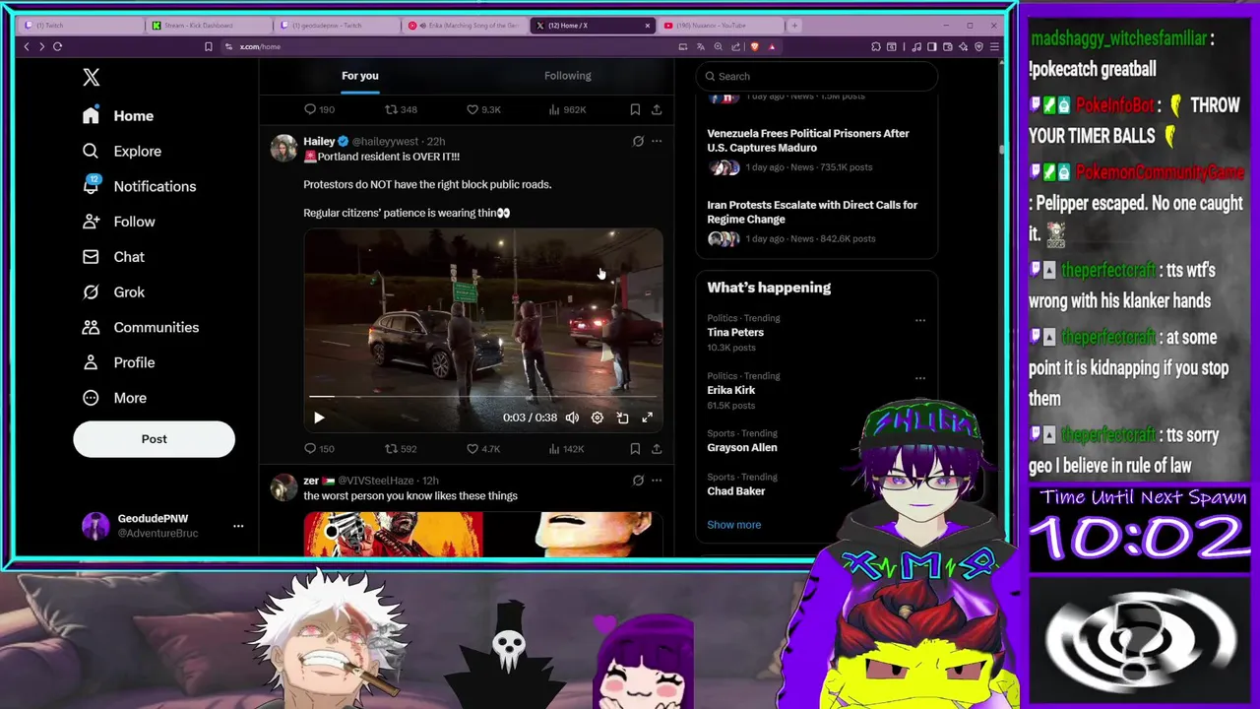Close the Home / X browser tab
This screenshot has height=709, width=1260.
[648, 26]
